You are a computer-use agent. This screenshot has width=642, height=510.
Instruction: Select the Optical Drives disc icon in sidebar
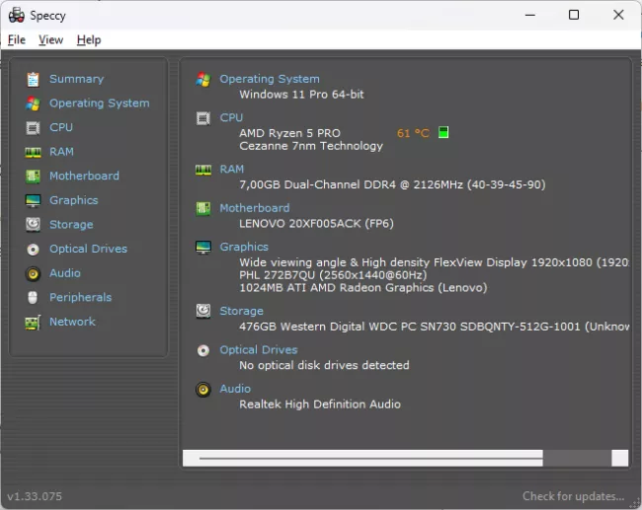[x=33, y=250]
